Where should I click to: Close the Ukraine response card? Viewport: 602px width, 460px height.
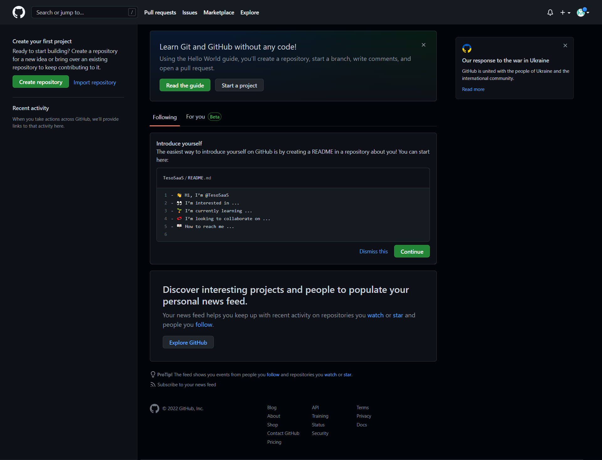point(565,45)
